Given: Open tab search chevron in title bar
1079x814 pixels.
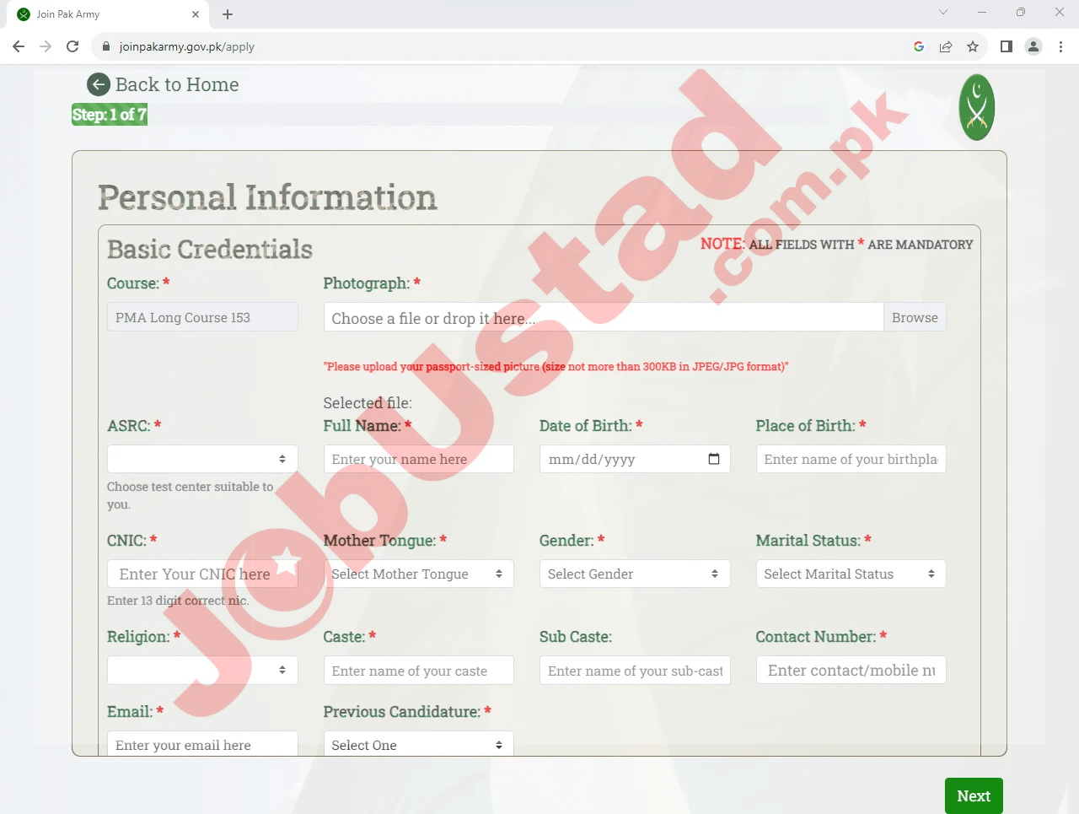Looking at the screenshot, I should pyautogui.click(x=943, y=12).
